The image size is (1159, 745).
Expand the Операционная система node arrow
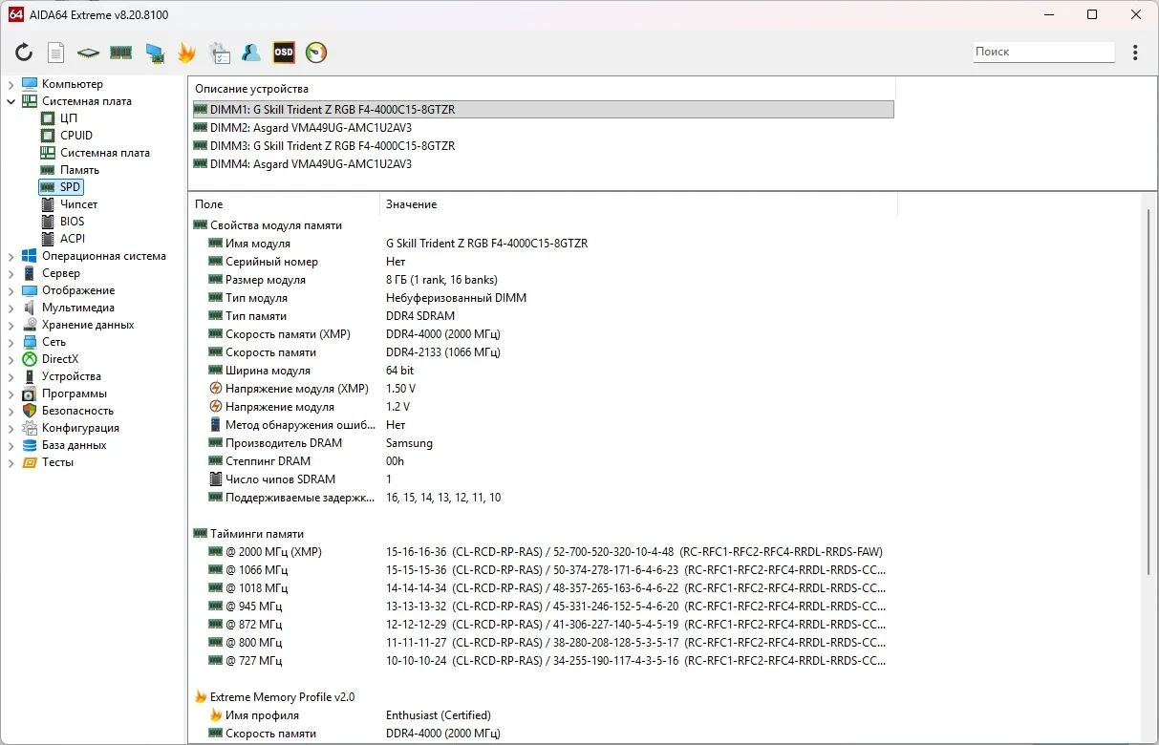(11, 256)
